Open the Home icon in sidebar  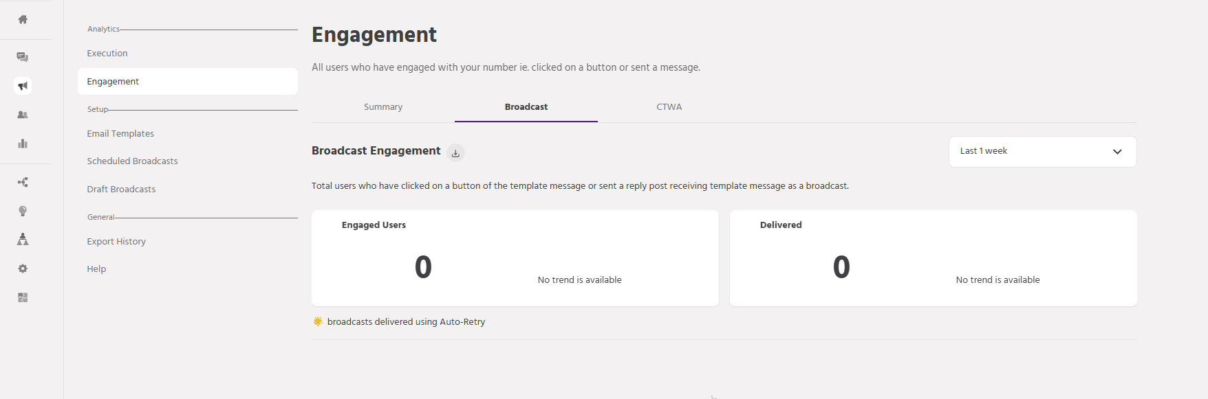[23, 19]
